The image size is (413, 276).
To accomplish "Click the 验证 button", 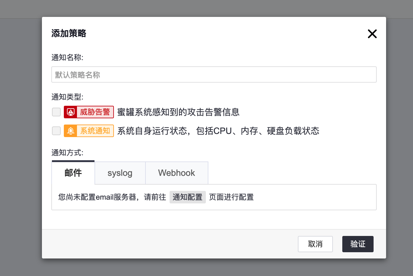I will tap(358, 244).
